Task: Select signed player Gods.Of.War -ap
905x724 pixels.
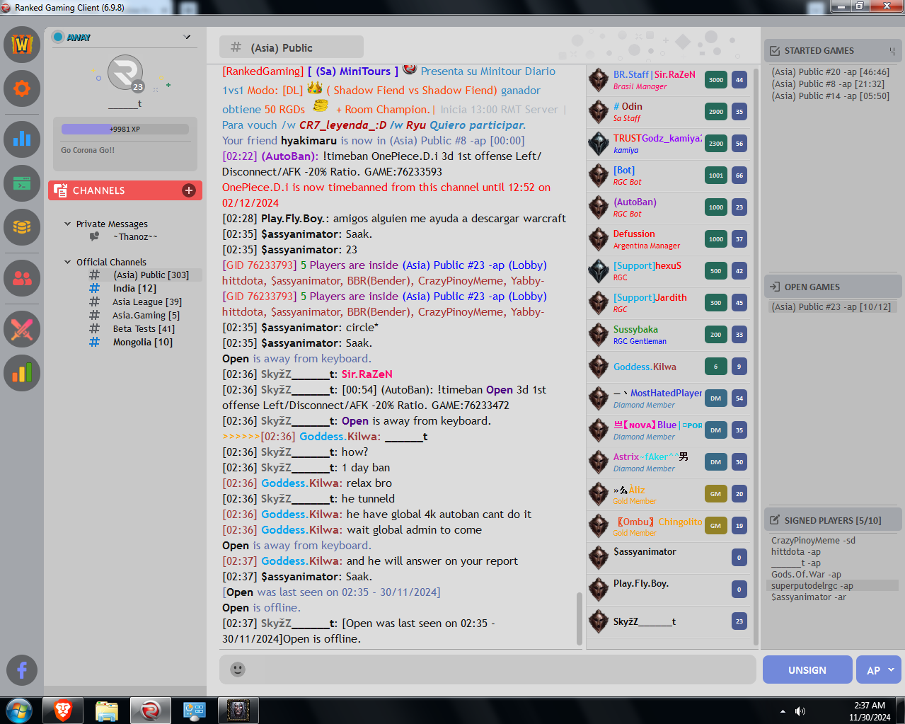Action: tap(806, 575)
